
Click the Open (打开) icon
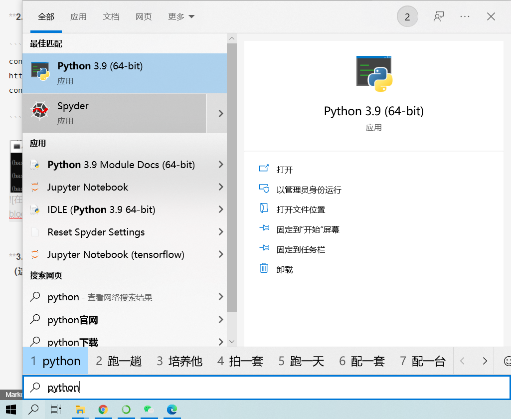pos(264,169)
